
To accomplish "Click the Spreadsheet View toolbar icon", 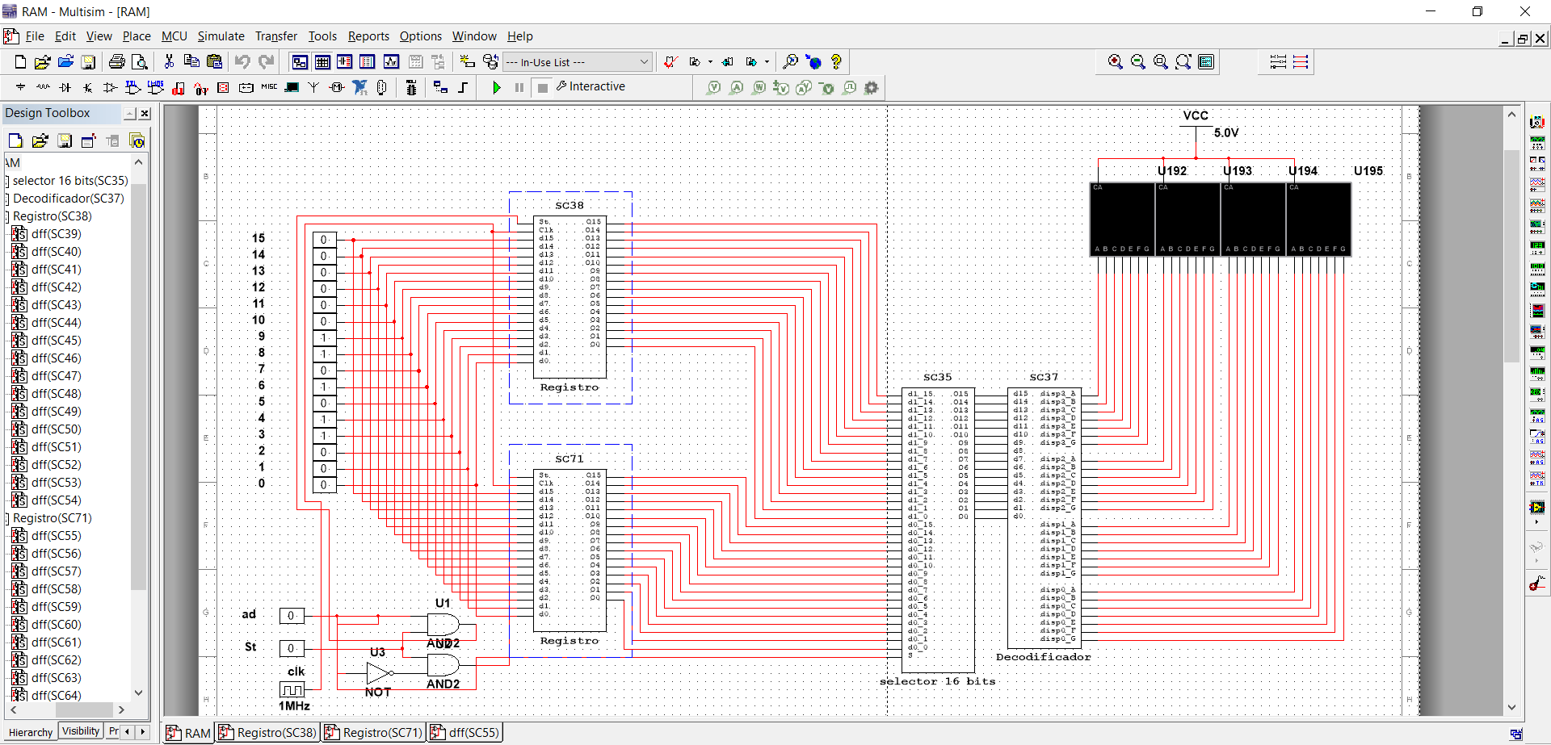I will click(x=322, y=62).
